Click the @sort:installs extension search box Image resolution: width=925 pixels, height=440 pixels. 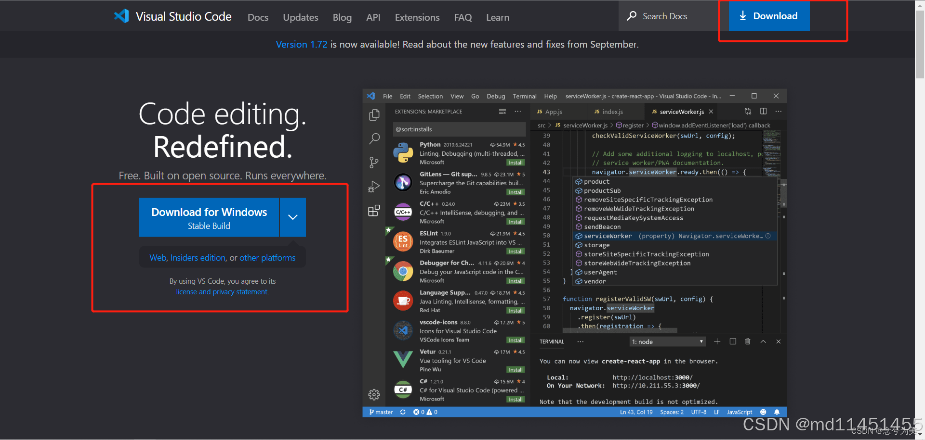tap(459, 129)
